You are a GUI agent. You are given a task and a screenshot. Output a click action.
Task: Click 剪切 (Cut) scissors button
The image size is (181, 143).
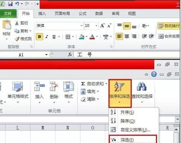click(x=21, y=23)
